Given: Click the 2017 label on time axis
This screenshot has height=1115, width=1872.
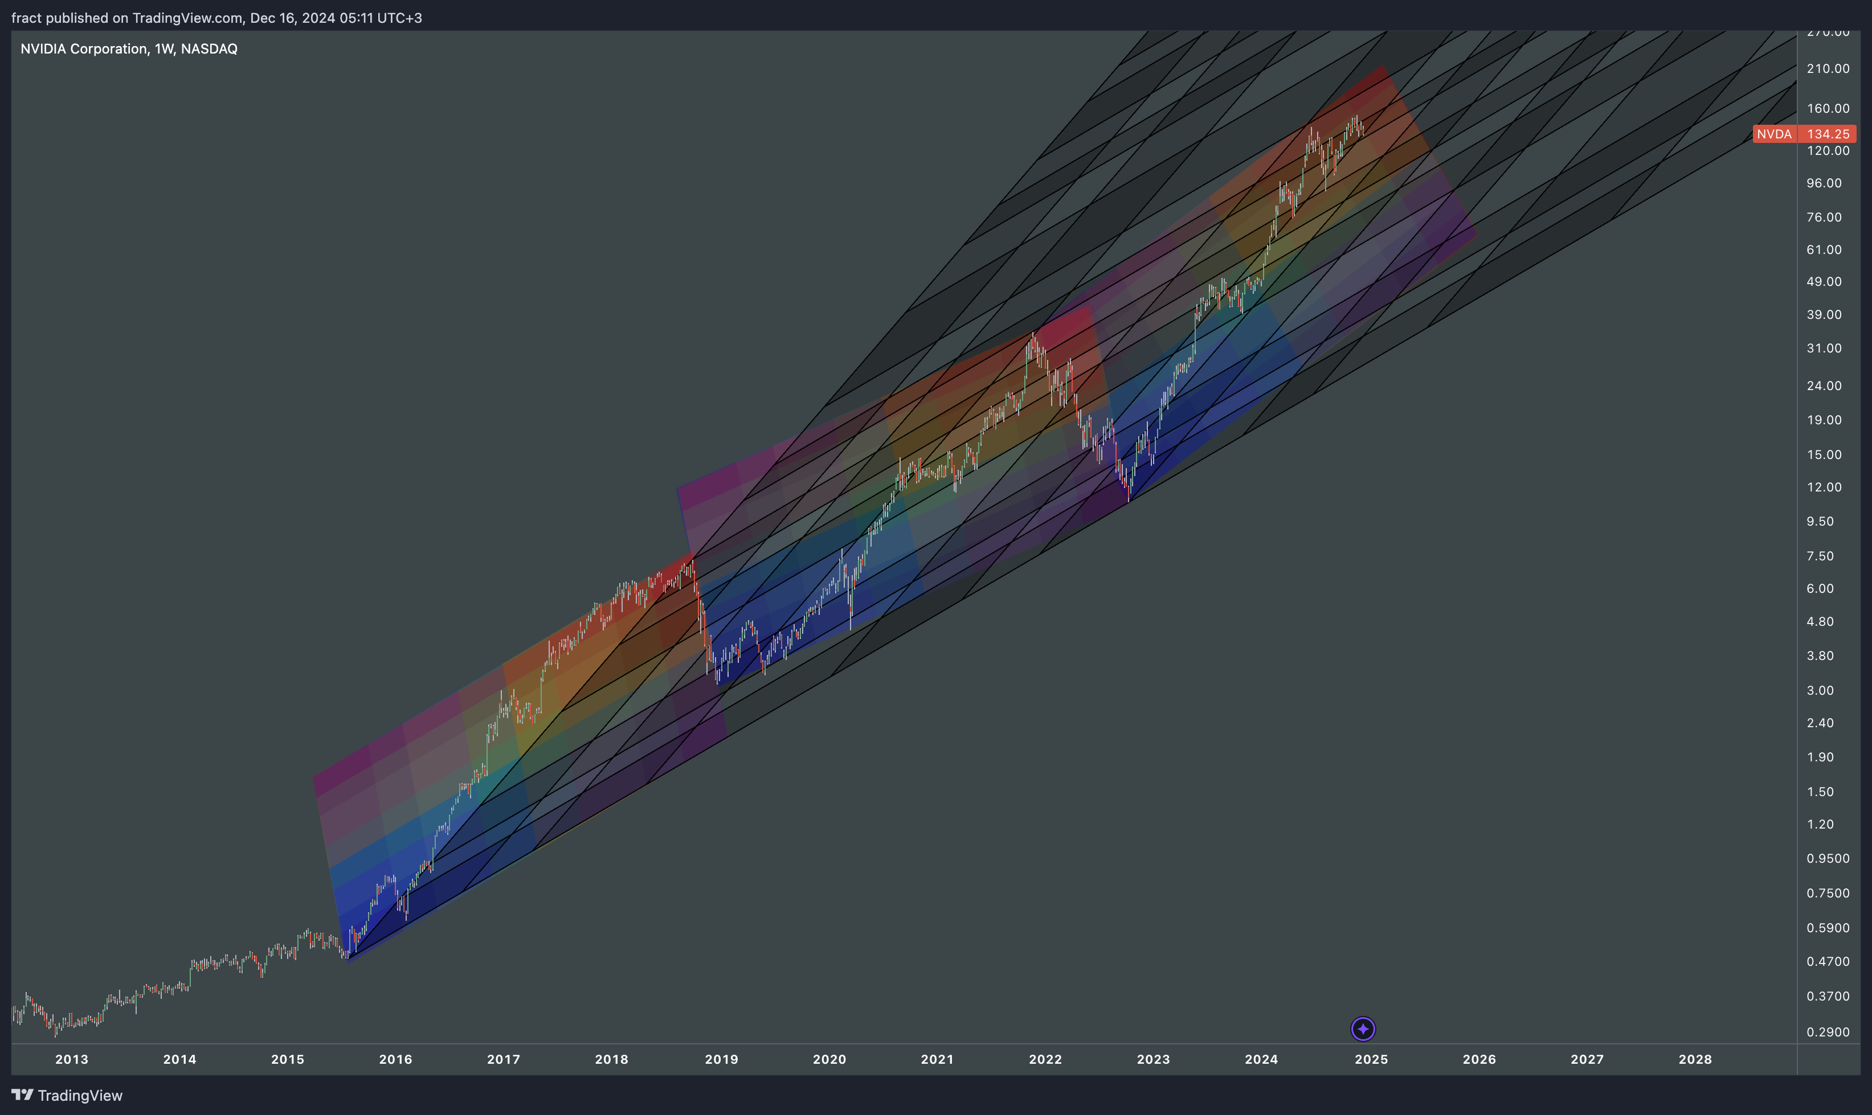Looking at the screenshot, I should click(504, 1059).
